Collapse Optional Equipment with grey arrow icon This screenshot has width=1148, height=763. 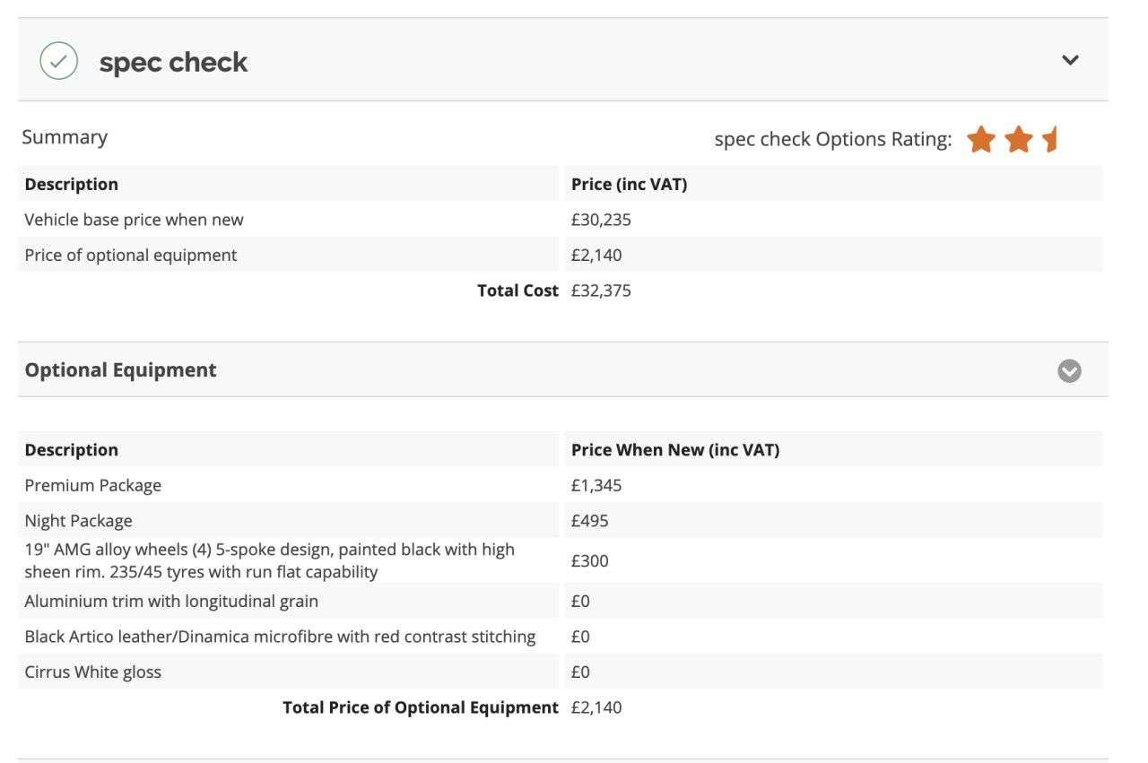(x=1069, y=370)
